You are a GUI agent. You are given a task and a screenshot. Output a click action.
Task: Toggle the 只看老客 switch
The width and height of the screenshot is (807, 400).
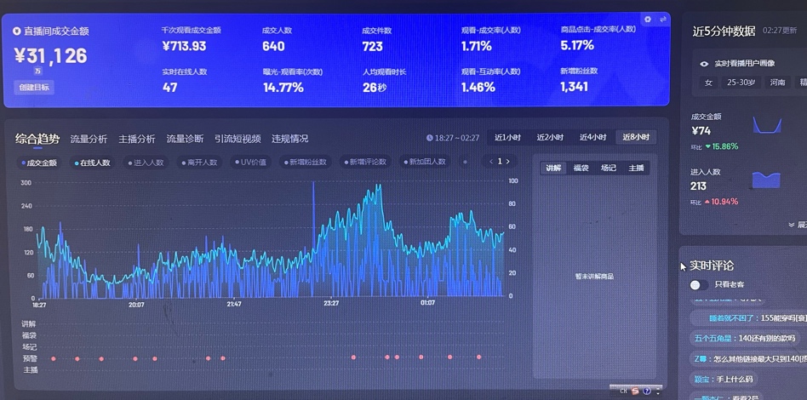[698, 285]
